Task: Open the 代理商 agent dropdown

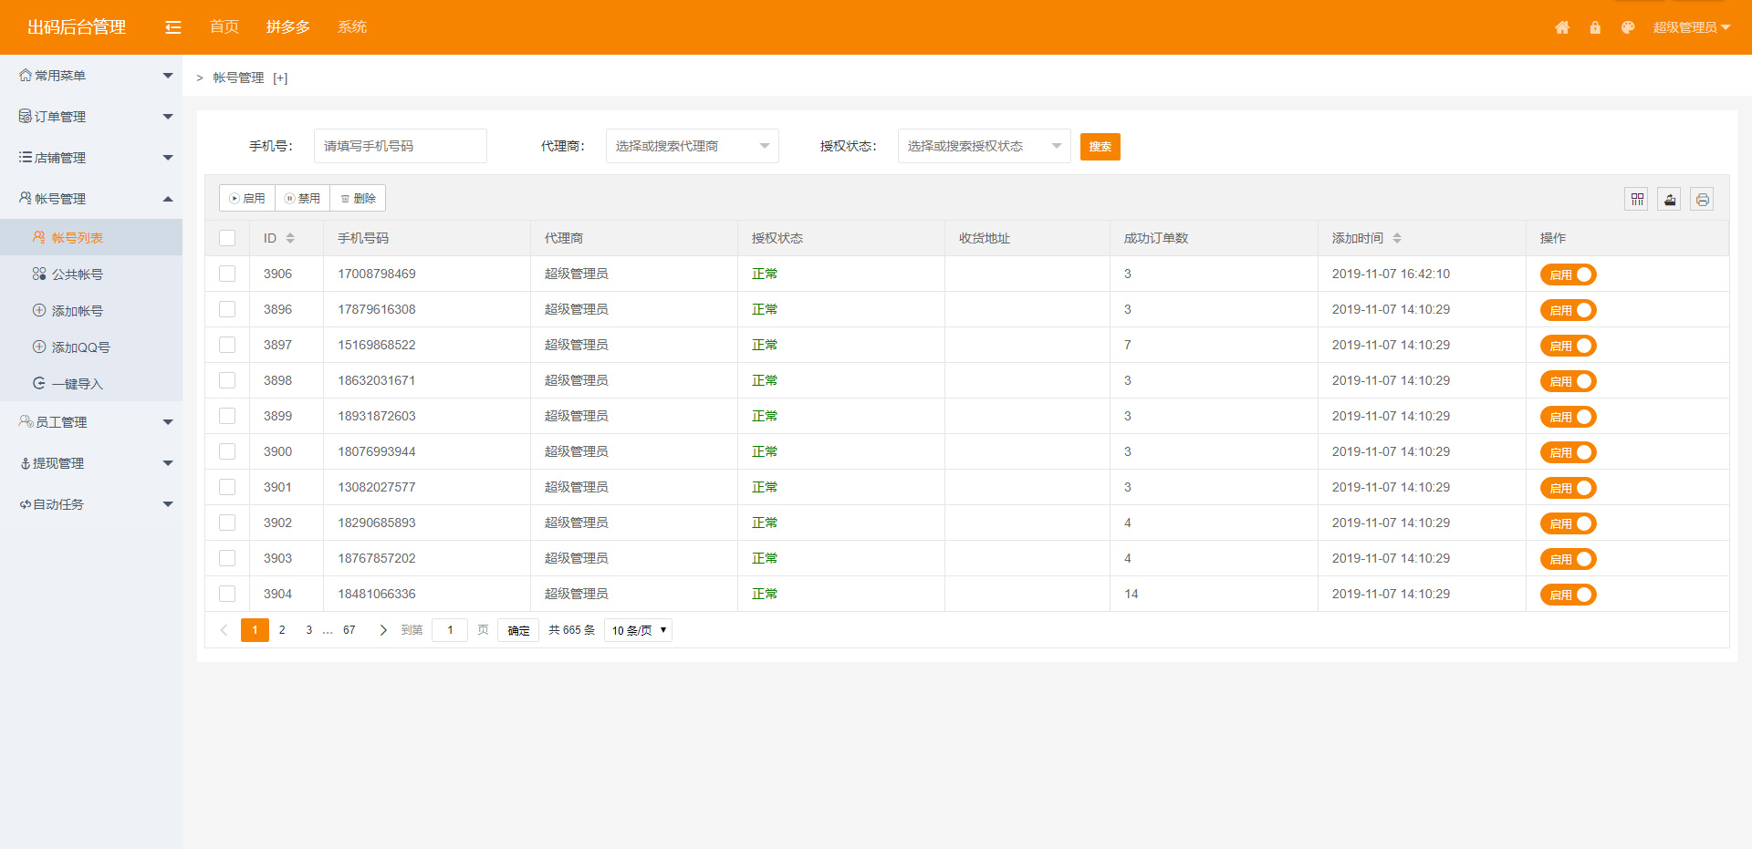Action: tap(692, 146)
